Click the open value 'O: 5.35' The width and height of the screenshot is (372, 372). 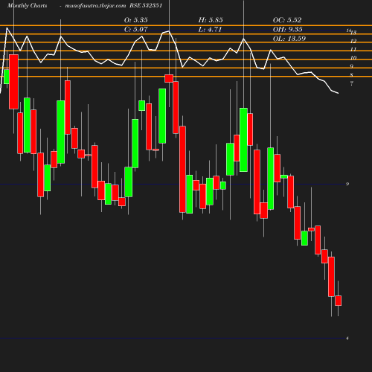click(136, 20)
